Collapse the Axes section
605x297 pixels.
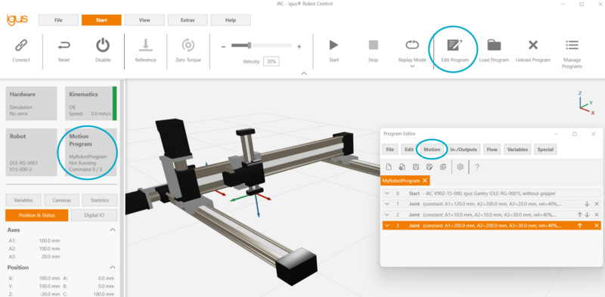113,230
